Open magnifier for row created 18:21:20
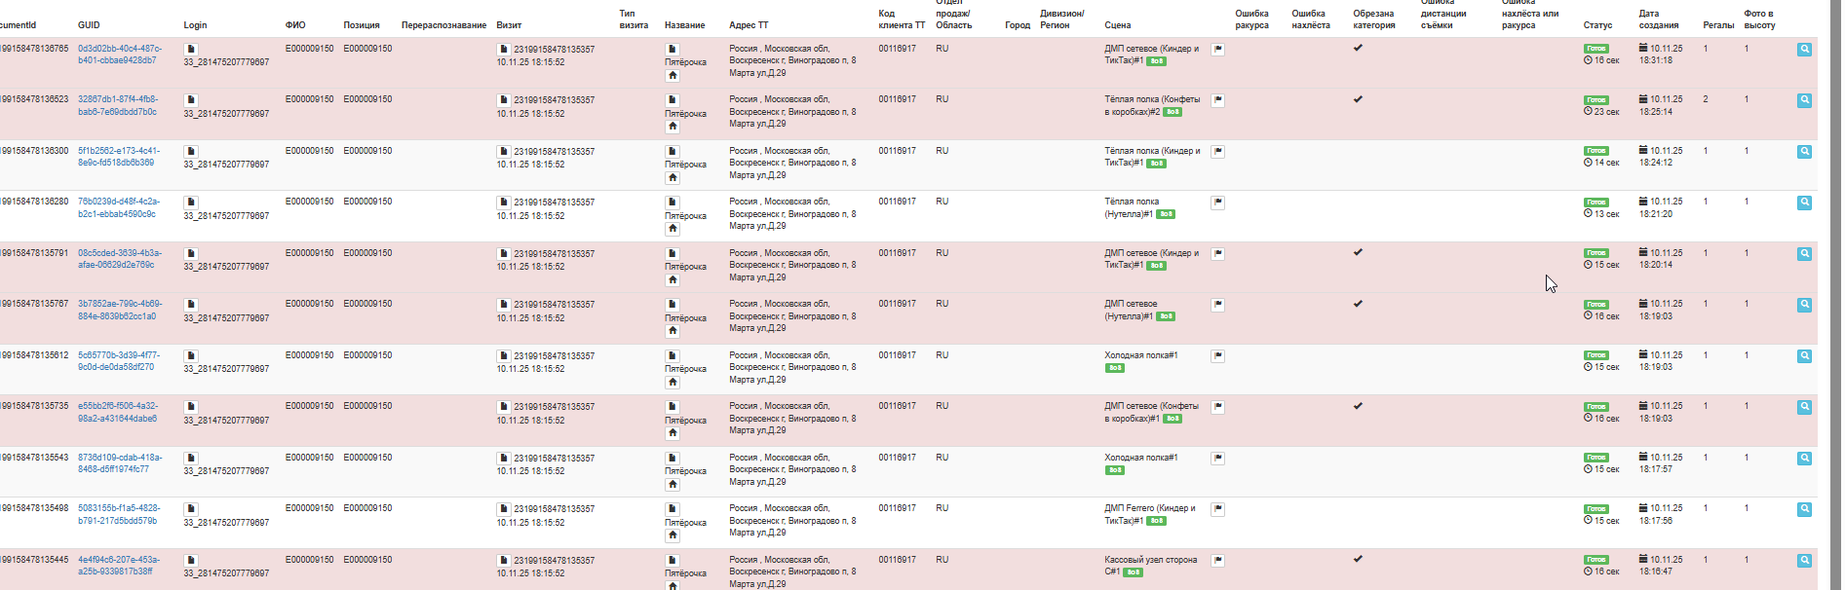The width and height of the screenshot is (1845, 590). click(x=1804, y=203)
